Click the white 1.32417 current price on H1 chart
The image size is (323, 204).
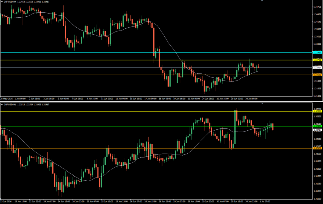[317, 130]
